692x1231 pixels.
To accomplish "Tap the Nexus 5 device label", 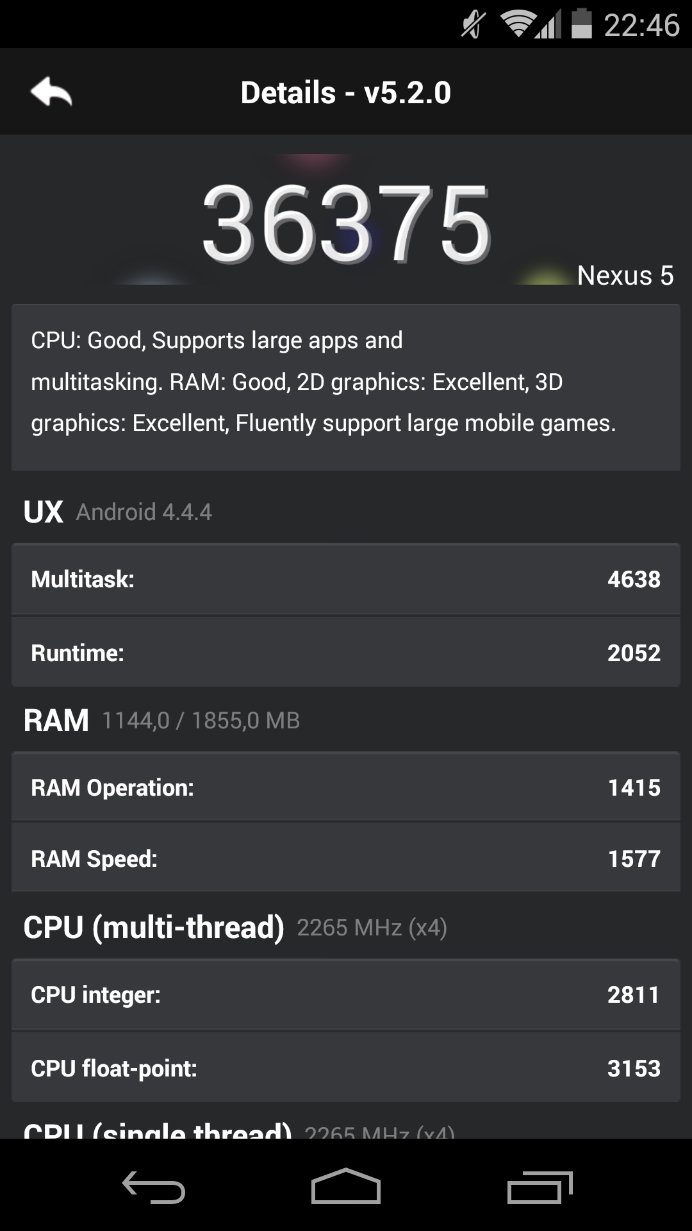I will (x=625, y=276).
